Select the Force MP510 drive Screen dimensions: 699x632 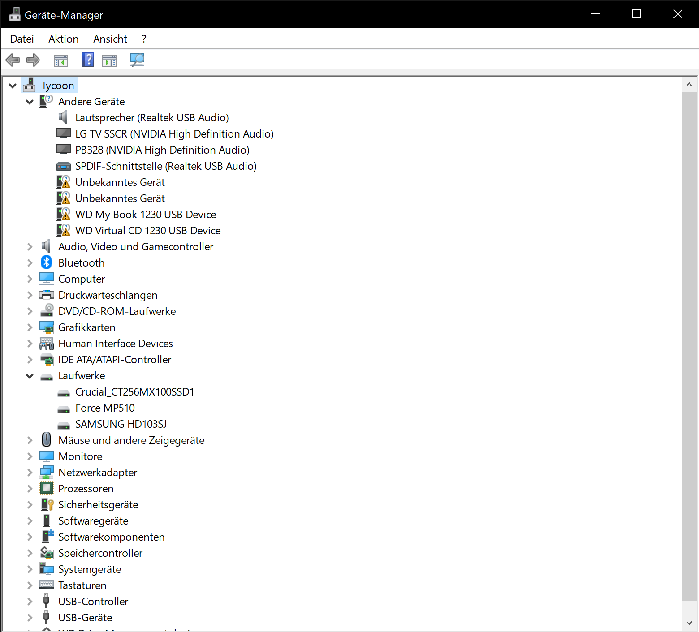click(105, 408)
